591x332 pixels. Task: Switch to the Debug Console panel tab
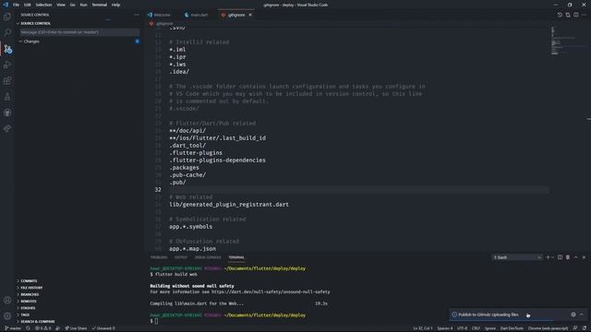[x=208, y=257]
